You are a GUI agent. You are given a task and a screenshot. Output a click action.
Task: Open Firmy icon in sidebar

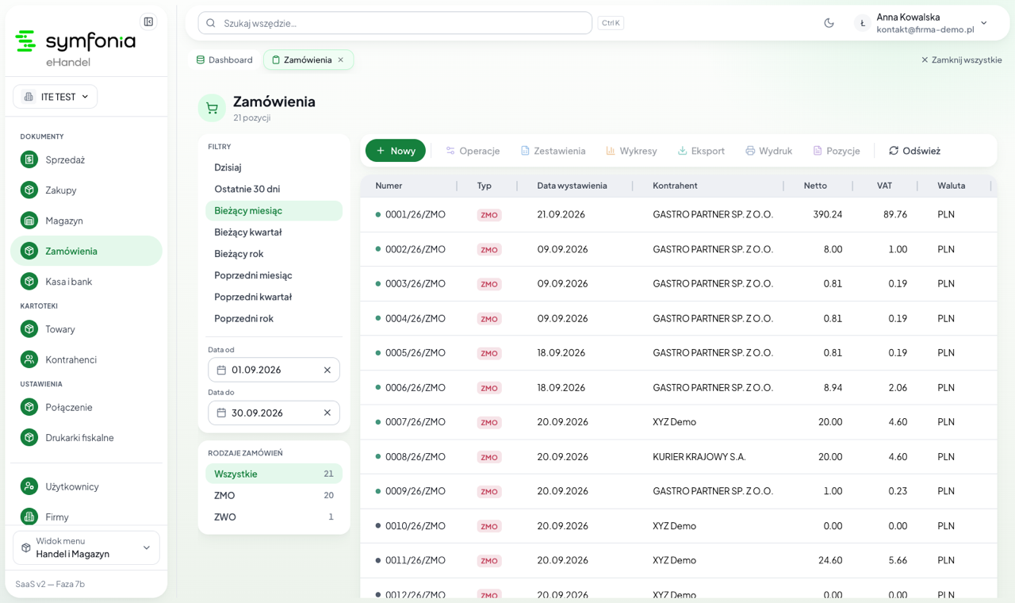(x=29, y=517)
